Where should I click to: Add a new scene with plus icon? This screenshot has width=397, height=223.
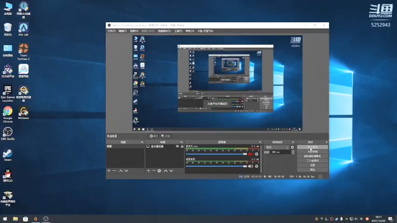point(109,171)
